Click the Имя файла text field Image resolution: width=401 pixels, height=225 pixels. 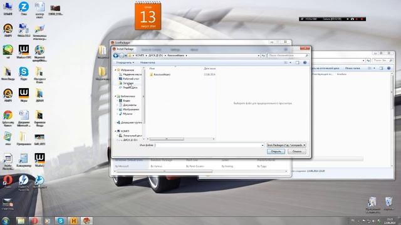click(209, 145)
